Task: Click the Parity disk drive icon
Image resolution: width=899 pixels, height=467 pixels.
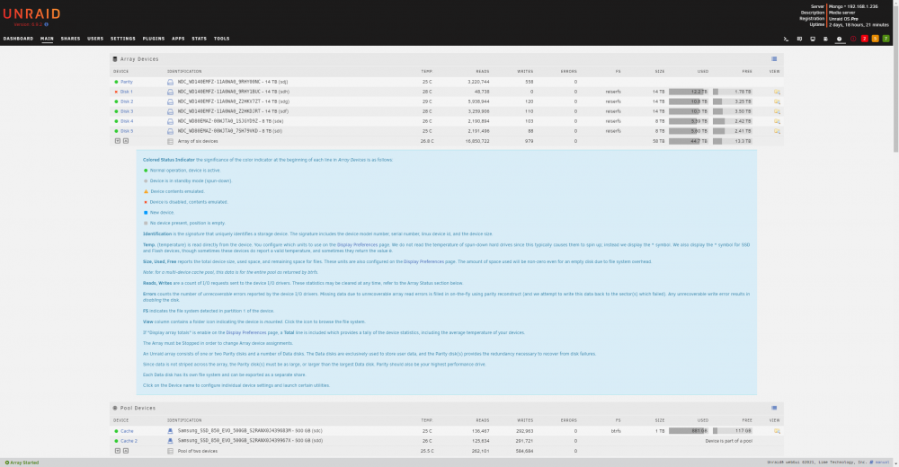Action: (170, 82)
